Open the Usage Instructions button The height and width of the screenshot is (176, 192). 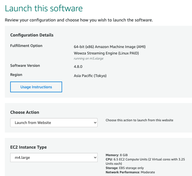click(x=36, y=87)
